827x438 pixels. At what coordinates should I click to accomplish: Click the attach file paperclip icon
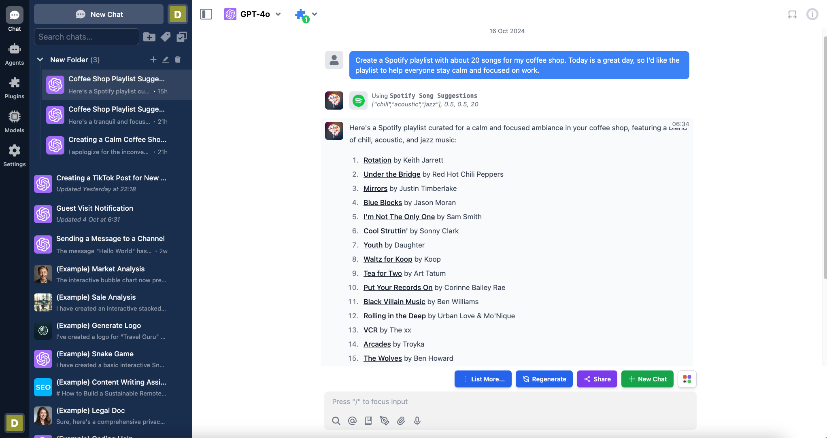pyautogui.click(x=401, y=421)
